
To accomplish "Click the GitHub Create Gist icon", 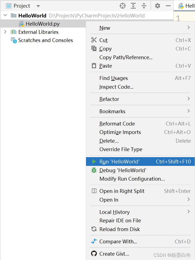I will (x=94, y=253).
